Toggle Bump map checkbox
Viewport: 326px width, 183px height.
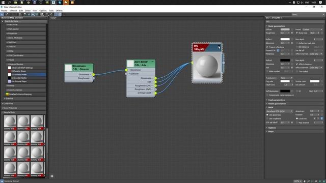[297, 33]
